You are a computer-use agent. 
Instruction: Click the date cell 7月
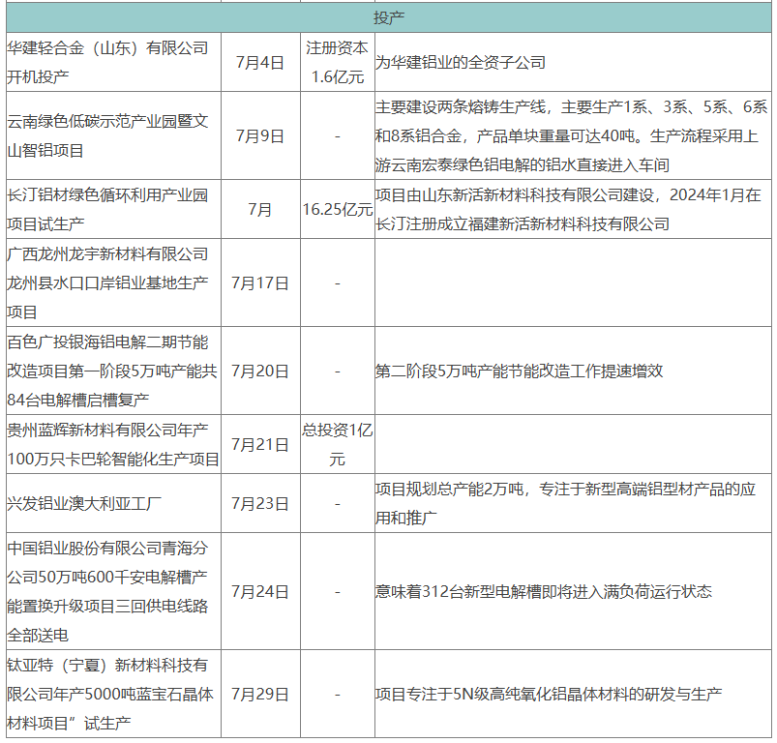click(x=260, y=210)
